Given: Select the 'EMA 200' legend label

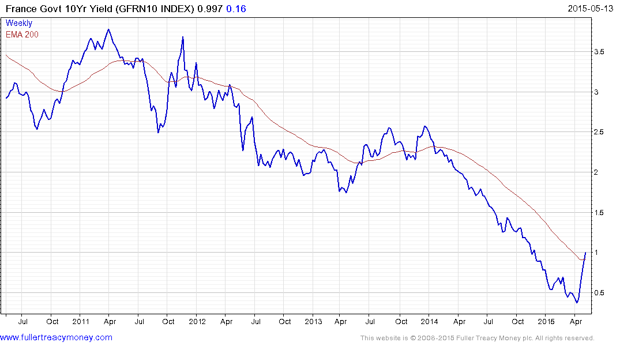Looking at the screenshot, I should click(x=22, y=35).
